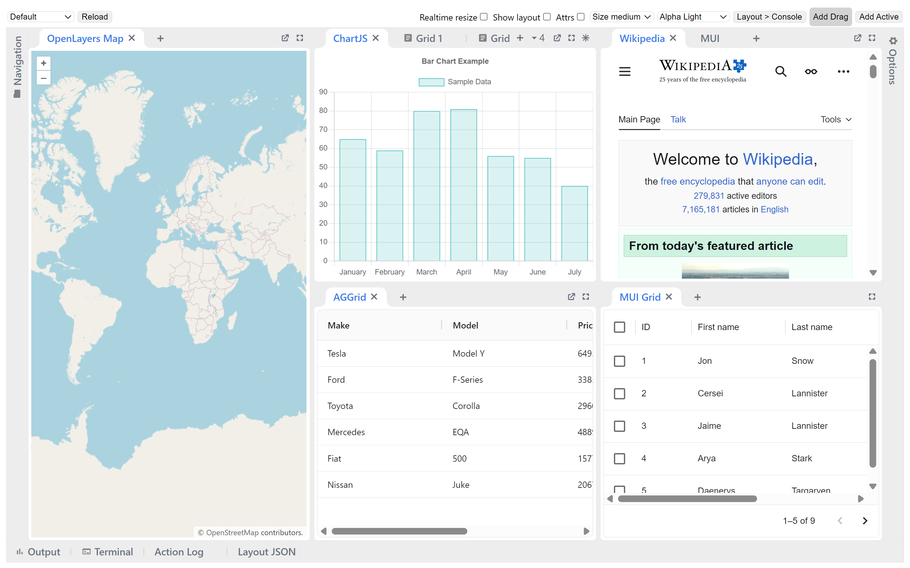910x568 pixels.
Task: Add a tab to the ChartJS tabset
Action: [520, 38]
